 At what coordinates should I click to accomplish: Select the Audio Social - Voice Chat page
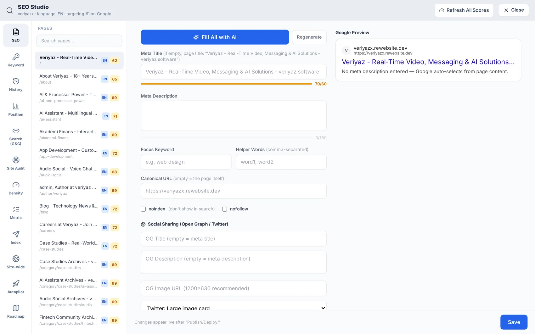(x=79, y=172)
